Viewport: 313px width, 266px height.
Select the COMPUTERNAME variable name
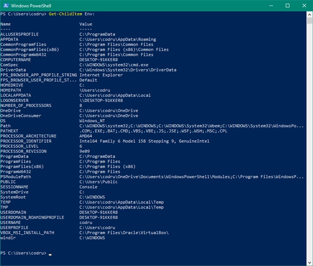coord(15,60)
